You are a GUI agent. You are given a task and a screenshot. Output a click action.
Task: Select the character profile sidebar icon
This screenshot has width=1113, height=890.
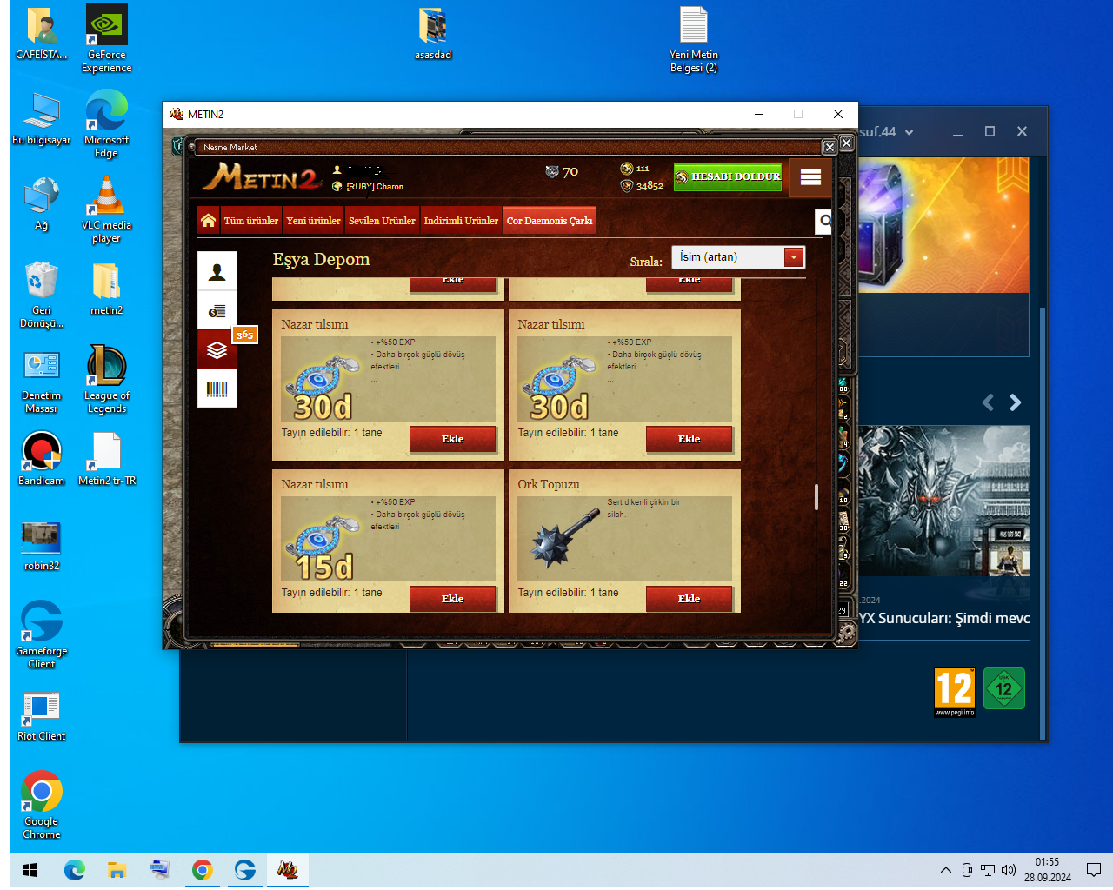point(217,271)
